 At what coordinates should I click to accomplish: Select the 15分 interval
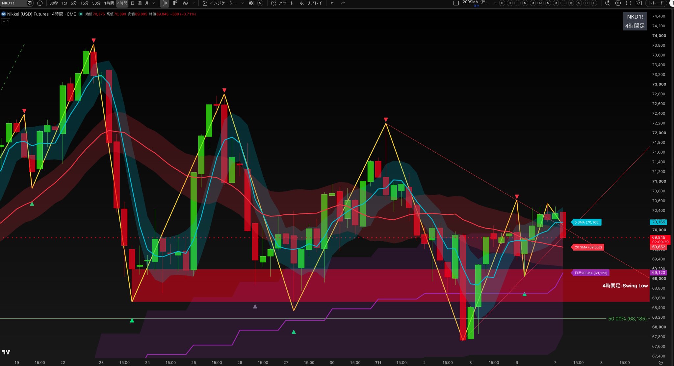[x=84, y=3]
